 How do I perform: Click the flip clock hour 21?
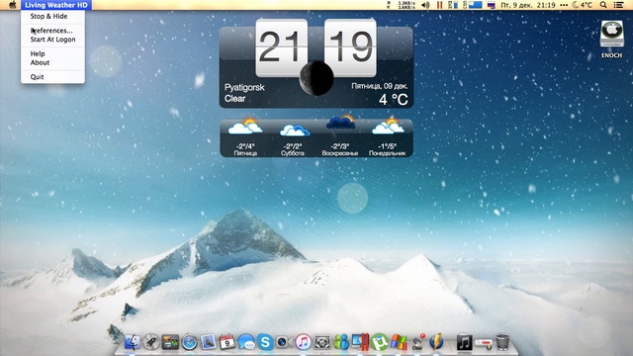[281, 47]
